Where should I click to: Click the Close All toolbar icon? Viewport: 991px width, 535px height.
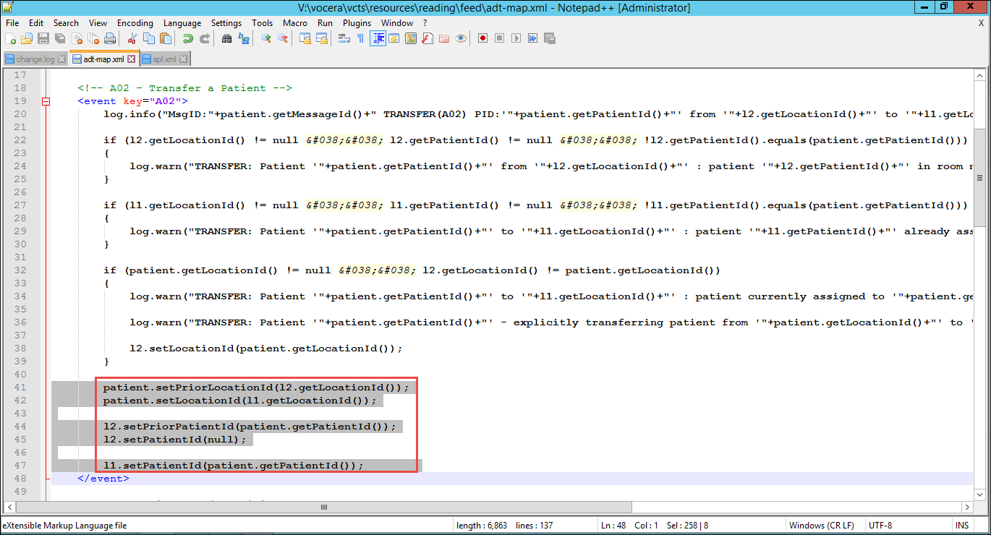pos(93,38)
